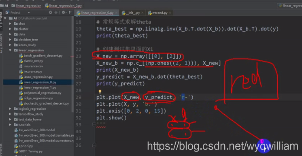302x156 pixels.
Task: Select lasso_regression.py file
Action: [36, 77]
